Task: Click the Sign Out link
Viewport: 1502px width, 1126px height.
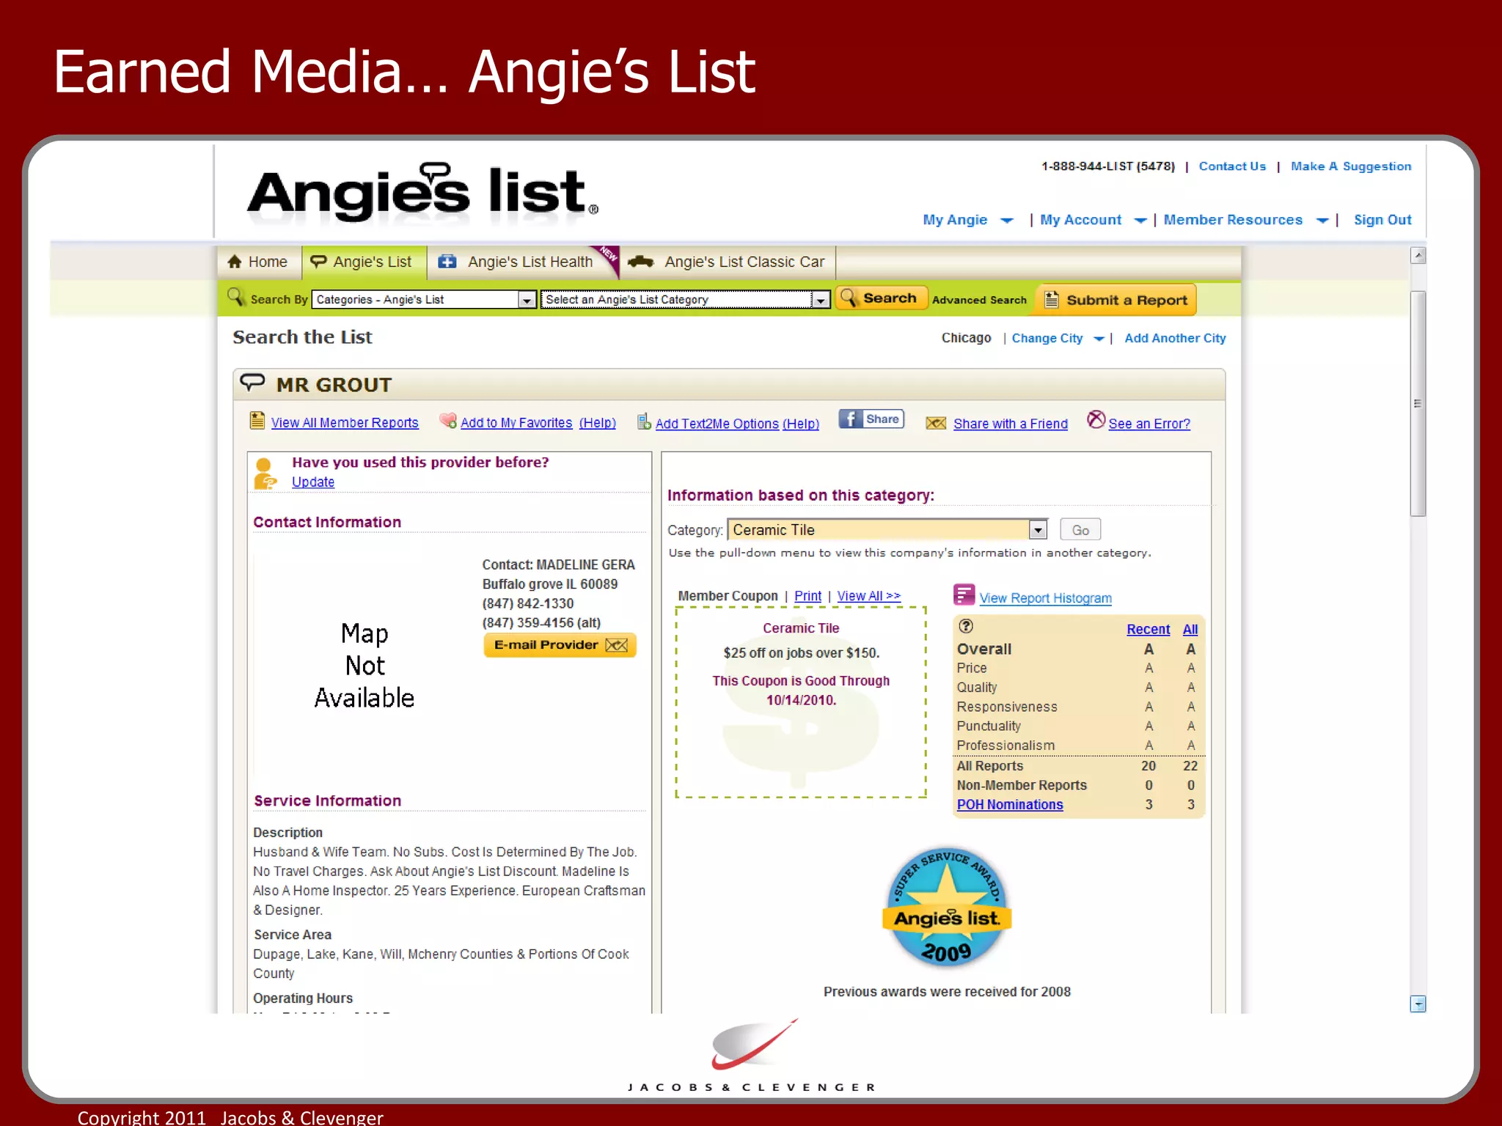Action: tap(1382, 220)
